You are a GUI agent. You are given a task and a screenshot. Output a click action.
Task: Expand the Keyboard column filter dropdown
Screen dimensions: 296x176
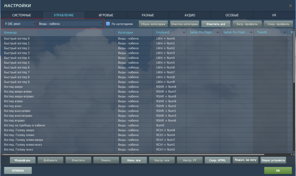[x=183, y=32]
